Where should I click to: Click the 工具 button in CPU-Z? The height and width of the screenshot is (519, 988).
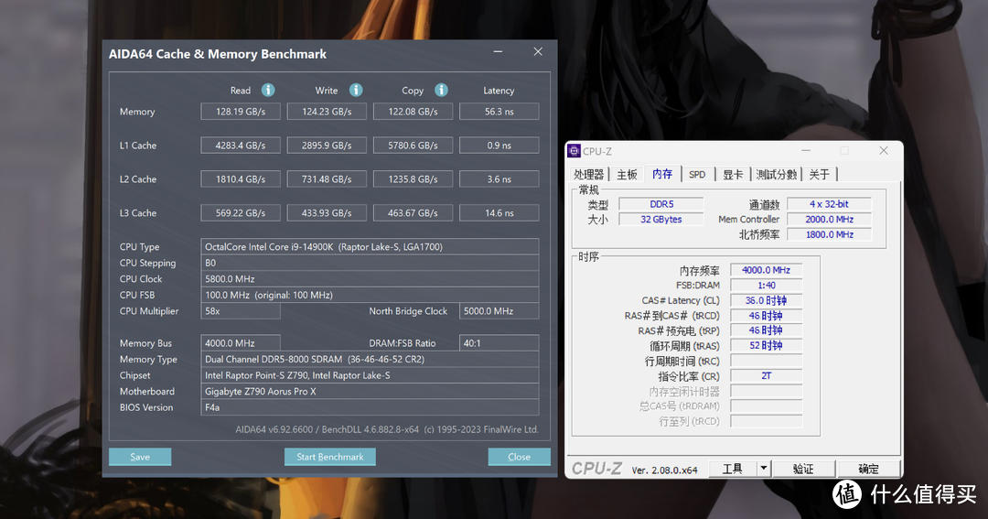coord(732,469)
